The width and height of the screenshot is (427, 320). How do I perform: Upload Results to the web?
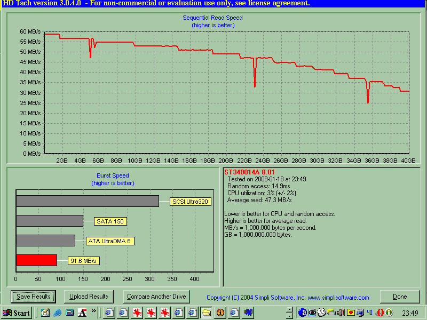89,297
